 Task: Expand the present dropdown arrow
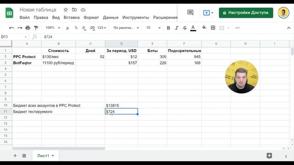pyautogui.click(x=212, y=13)
